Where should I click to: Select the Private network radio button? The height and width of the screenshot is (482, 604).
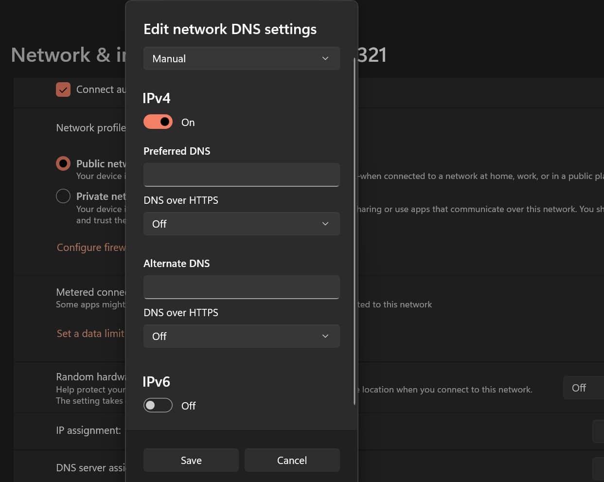point(63,196)
